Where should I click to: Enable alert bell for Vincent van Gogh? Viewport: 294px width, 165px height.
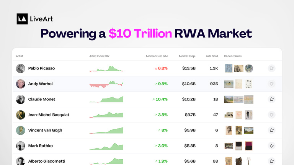271,130
